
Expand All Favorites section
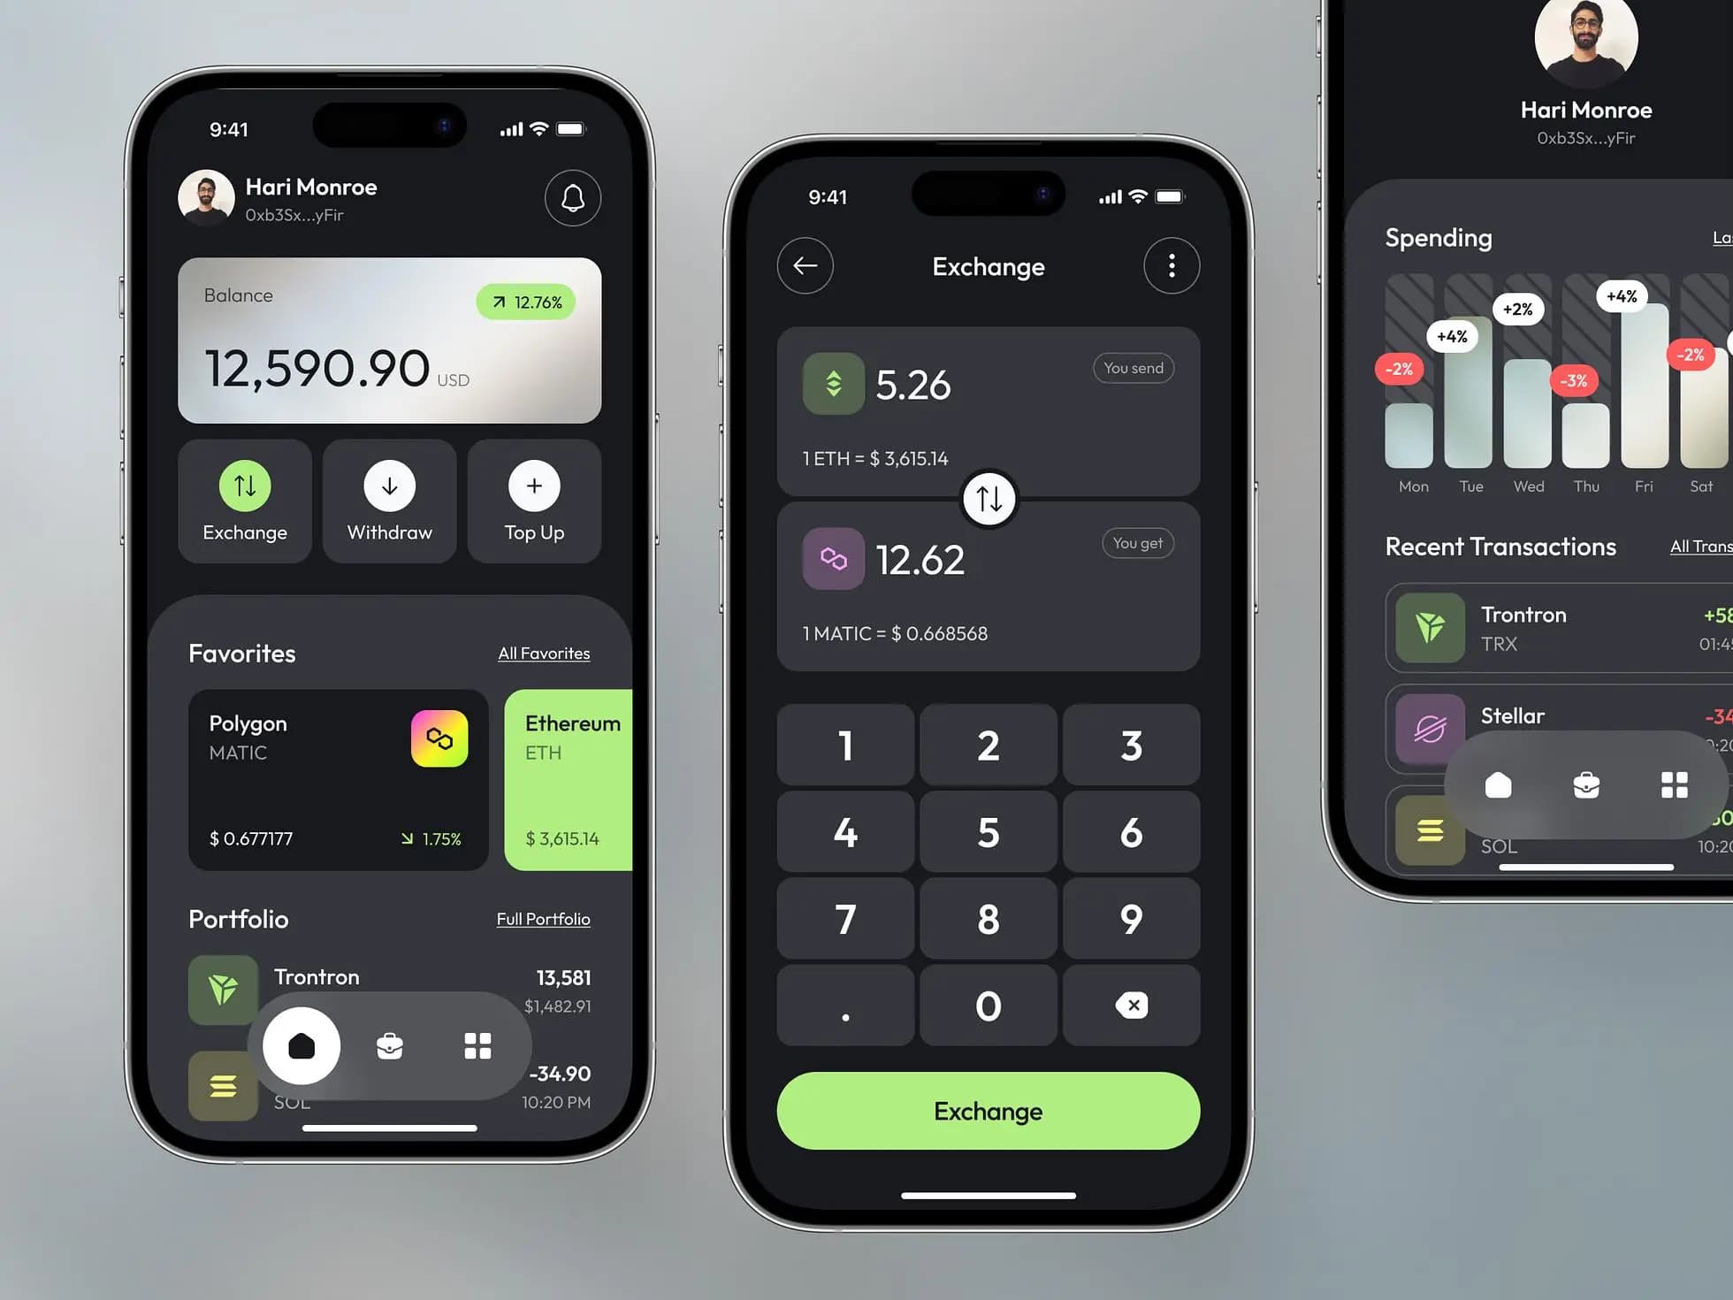point(543,653)
